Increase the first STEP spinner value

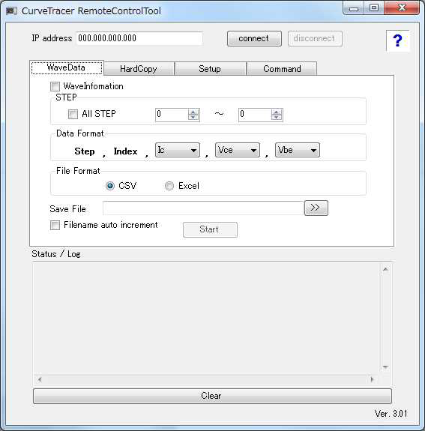[193, 112]
